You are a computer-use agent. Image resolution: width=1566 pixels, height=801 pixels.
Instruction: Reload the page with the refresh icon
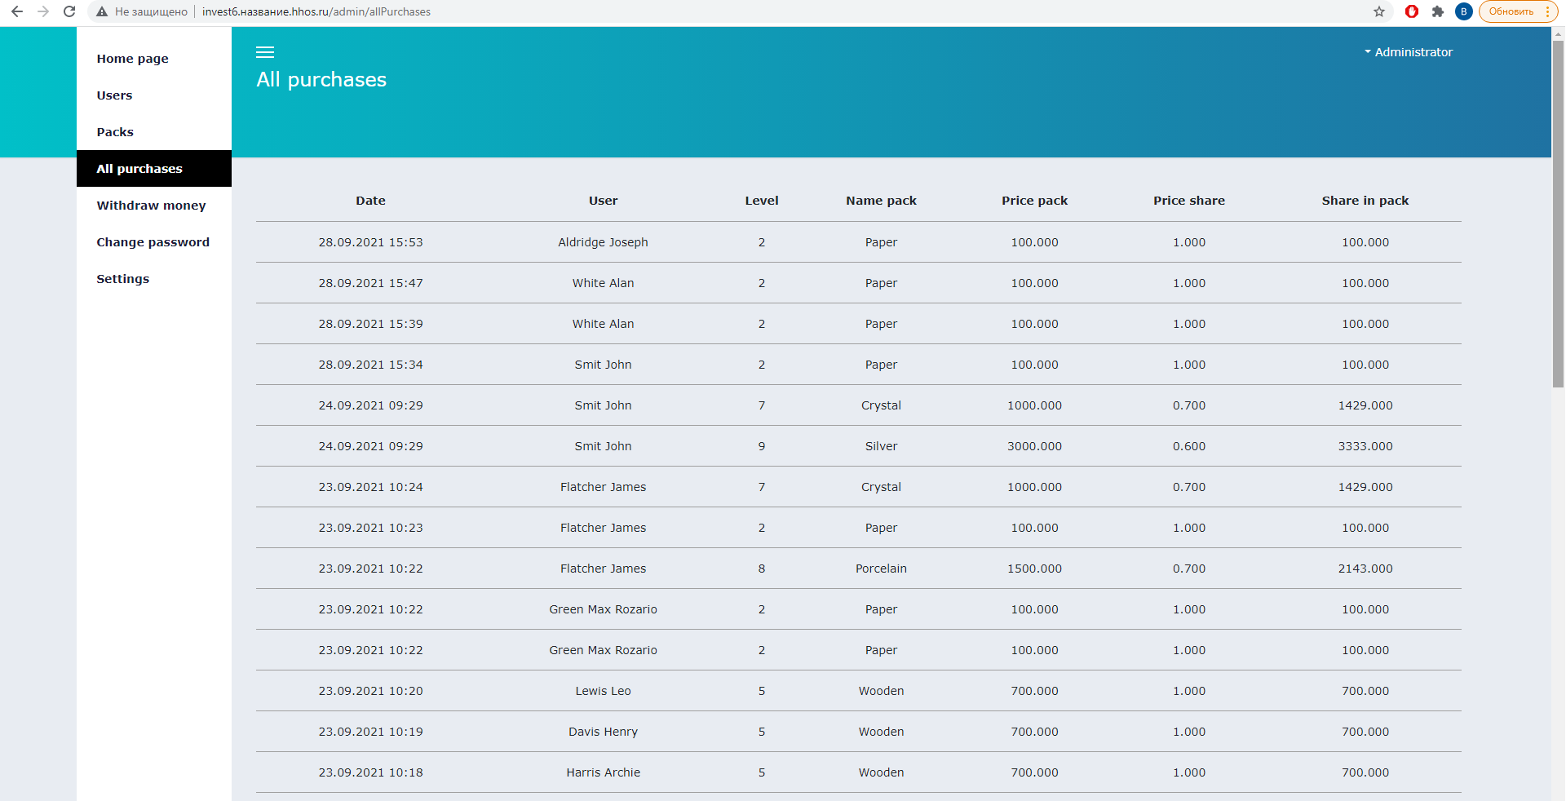(69, 11)
